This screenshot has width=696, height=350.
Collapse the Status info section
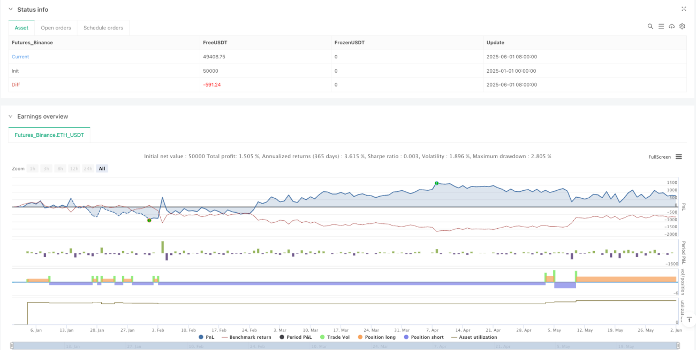pos(11,10)
